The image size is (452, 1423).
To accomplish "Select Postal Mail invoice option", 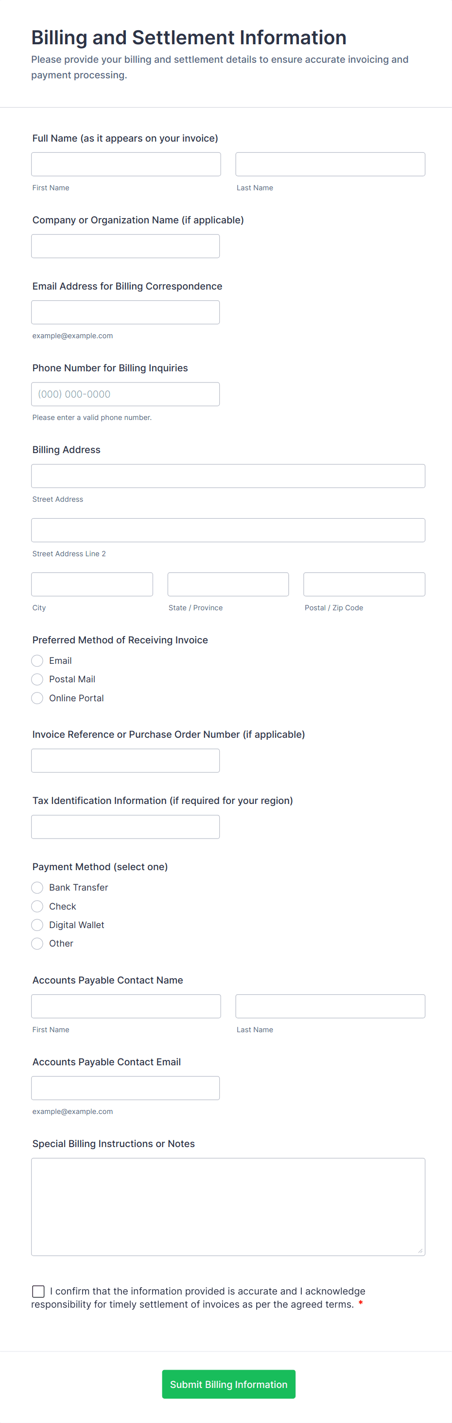I will coord(37,679).
